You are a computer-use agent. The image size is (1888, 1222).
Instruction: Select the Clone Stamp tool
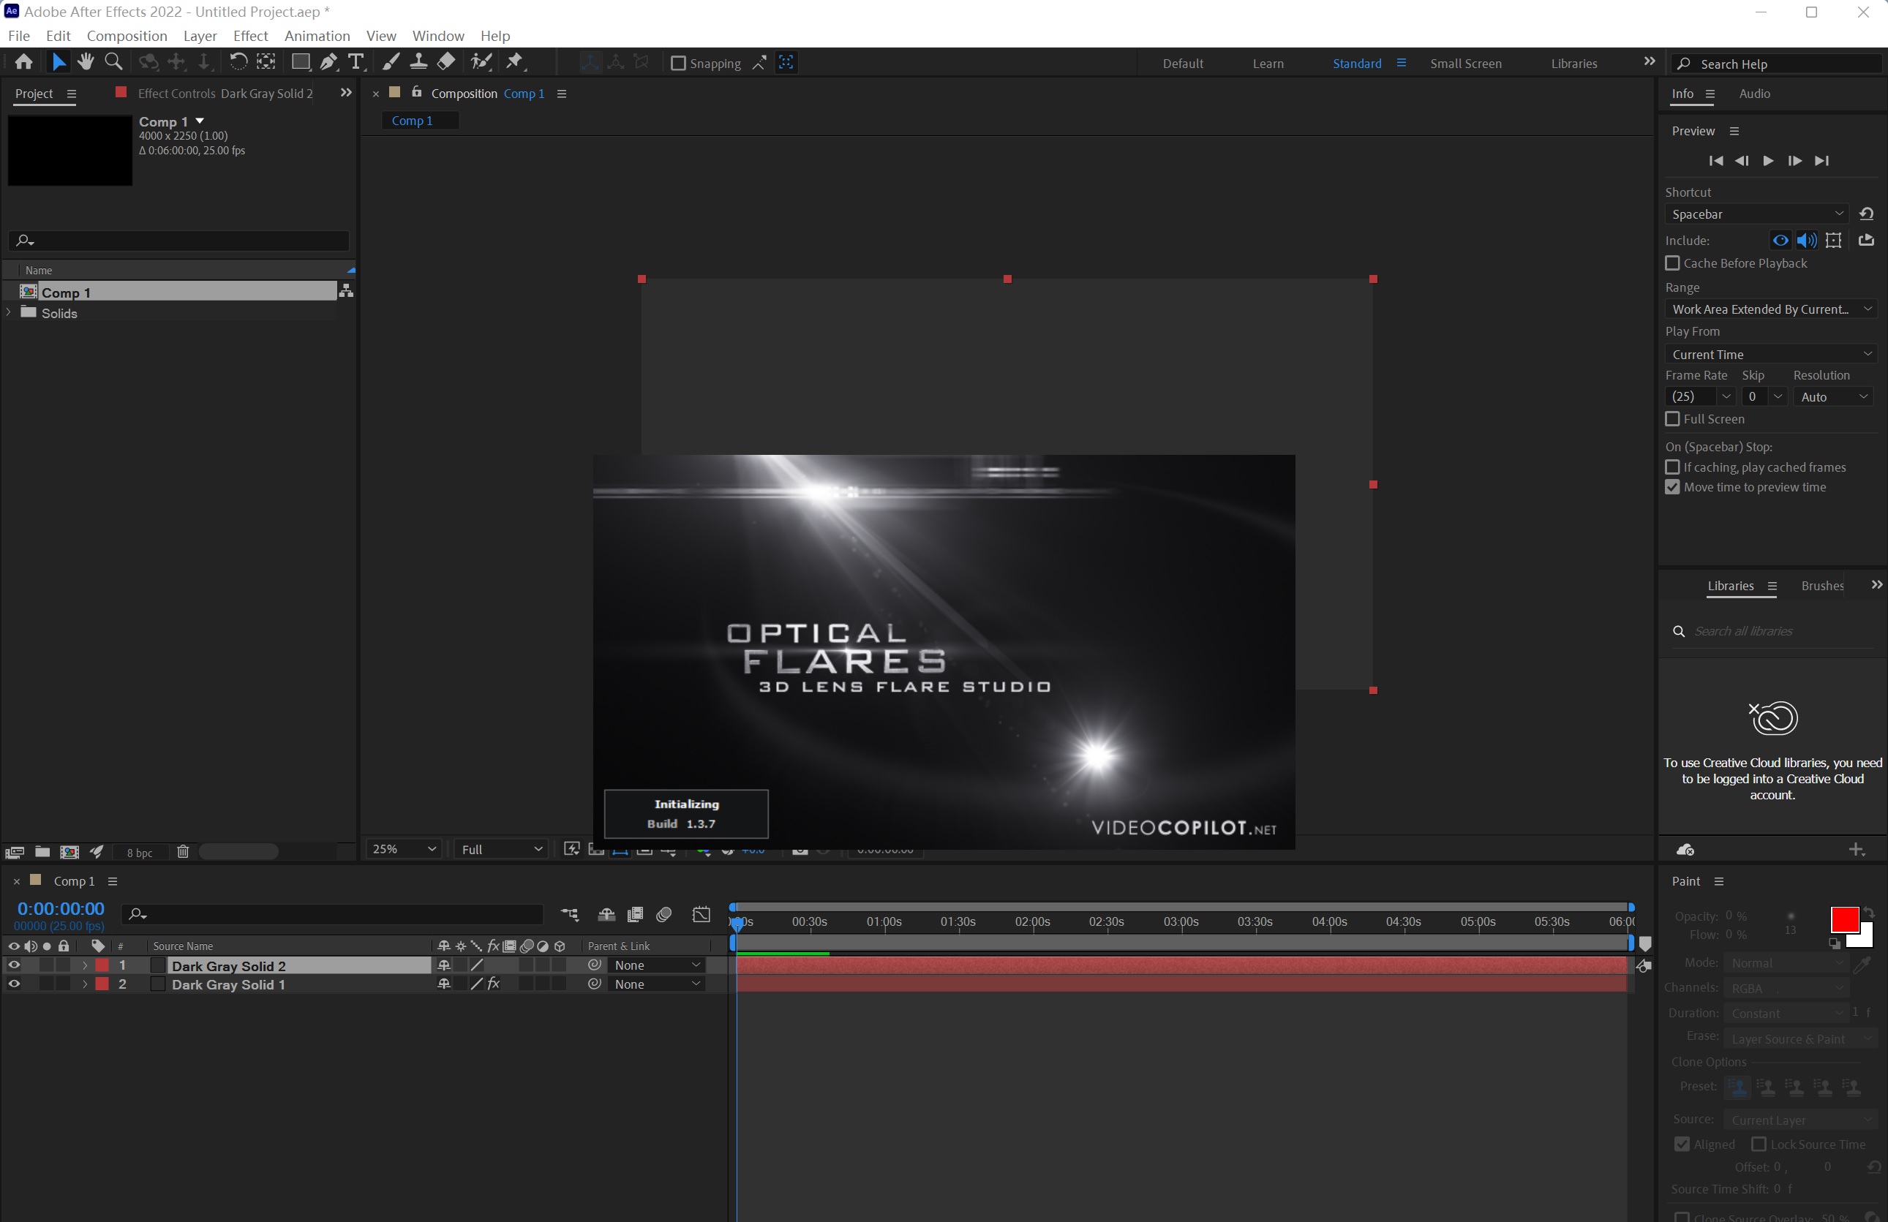[419, 62]
